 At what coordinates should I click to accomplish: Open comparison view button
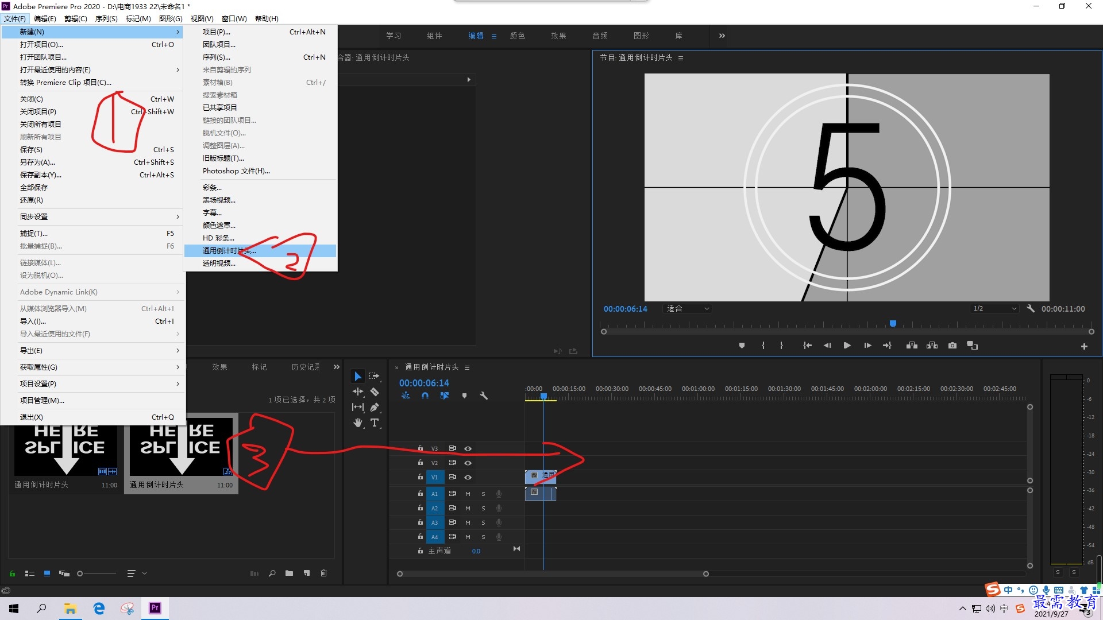[972, 346]
